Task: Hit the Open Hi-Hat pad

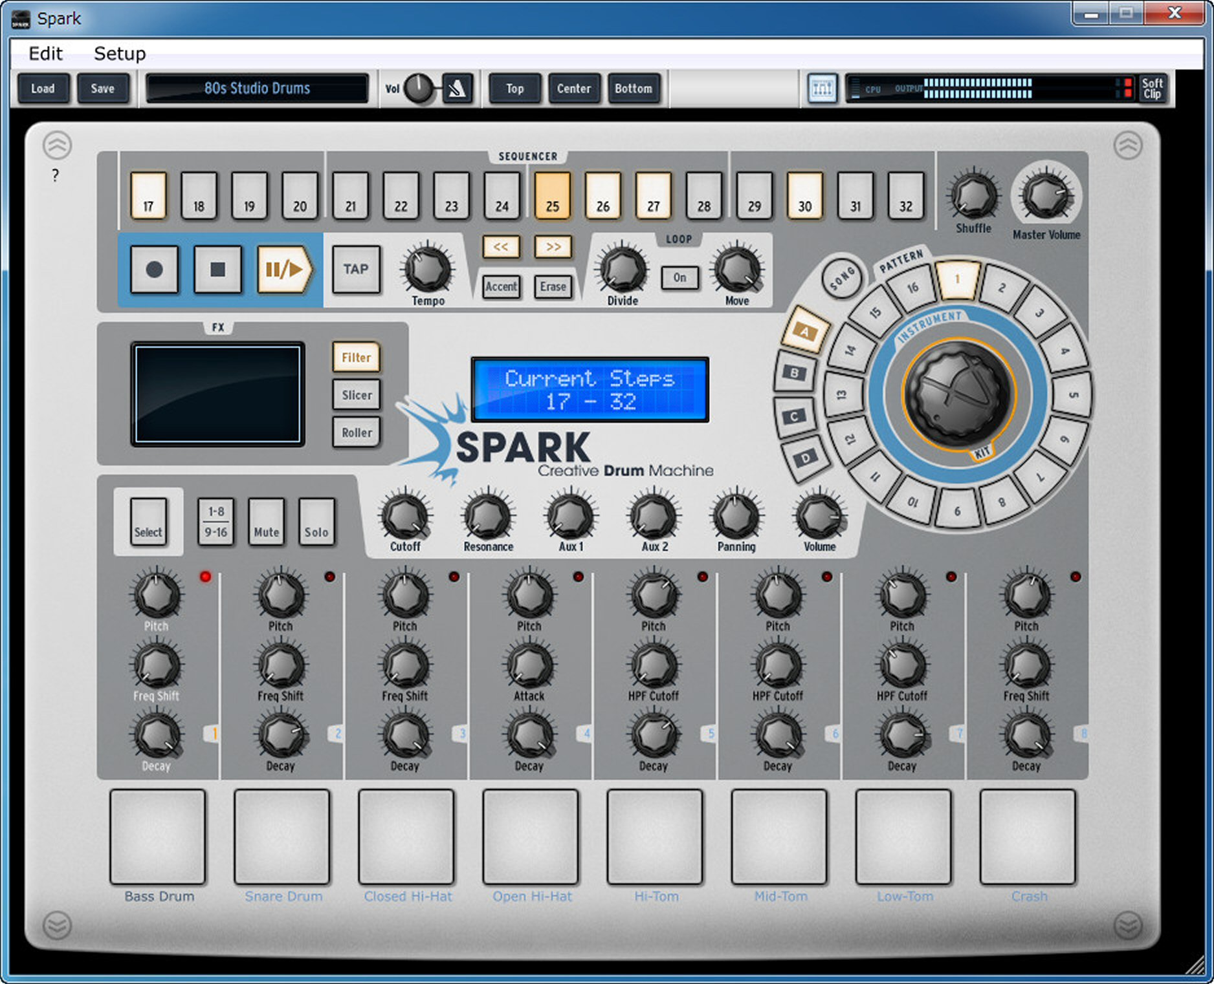Action: (530, 836)
